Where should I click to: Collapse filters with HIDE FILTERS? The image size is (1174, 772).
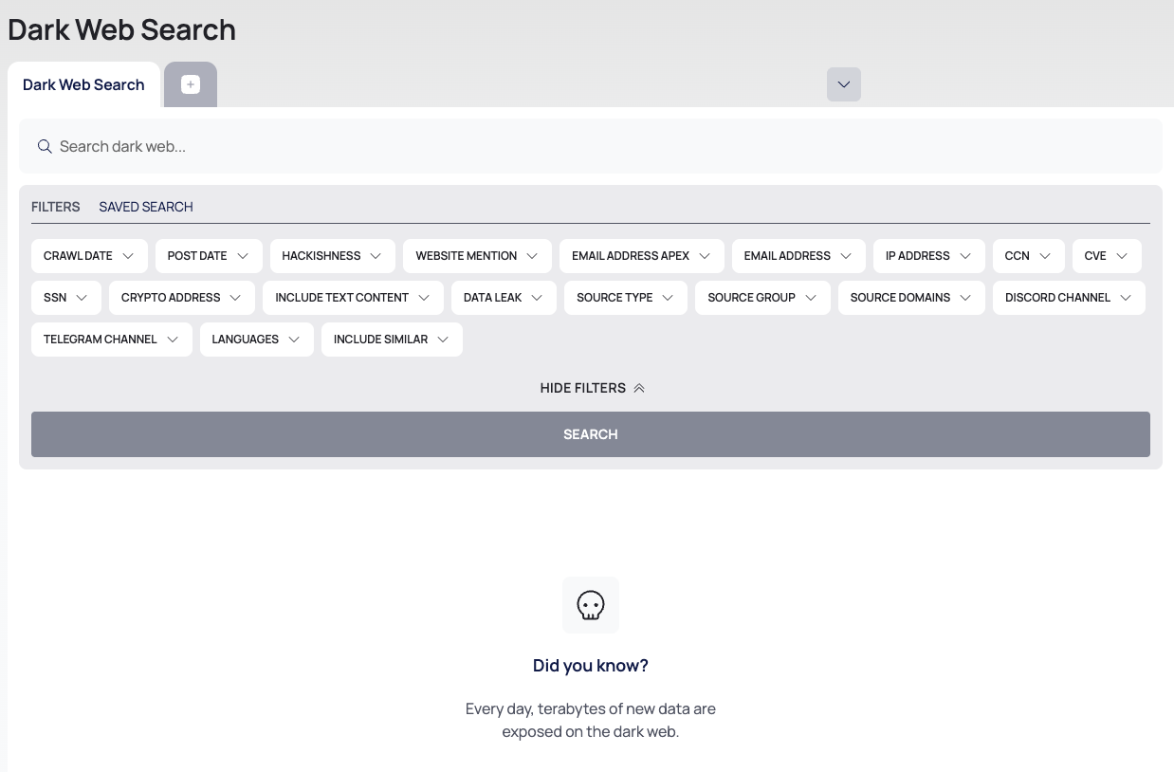click(x=592, y=388)
